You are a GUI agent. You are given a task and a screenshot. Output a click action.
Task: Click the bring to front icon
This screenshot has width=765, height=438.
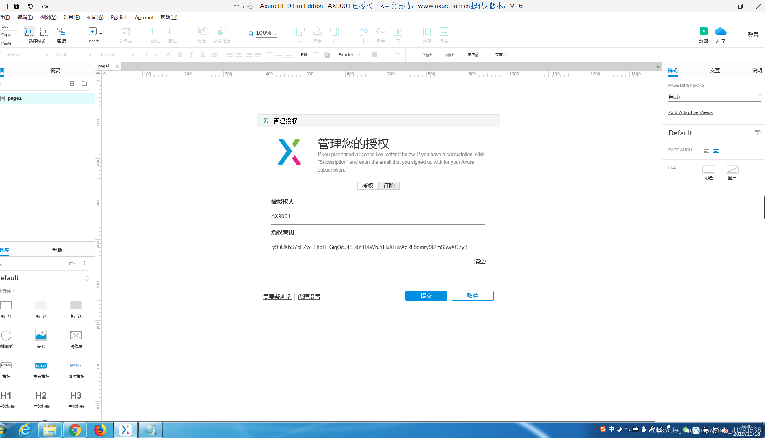click(156, 31)
